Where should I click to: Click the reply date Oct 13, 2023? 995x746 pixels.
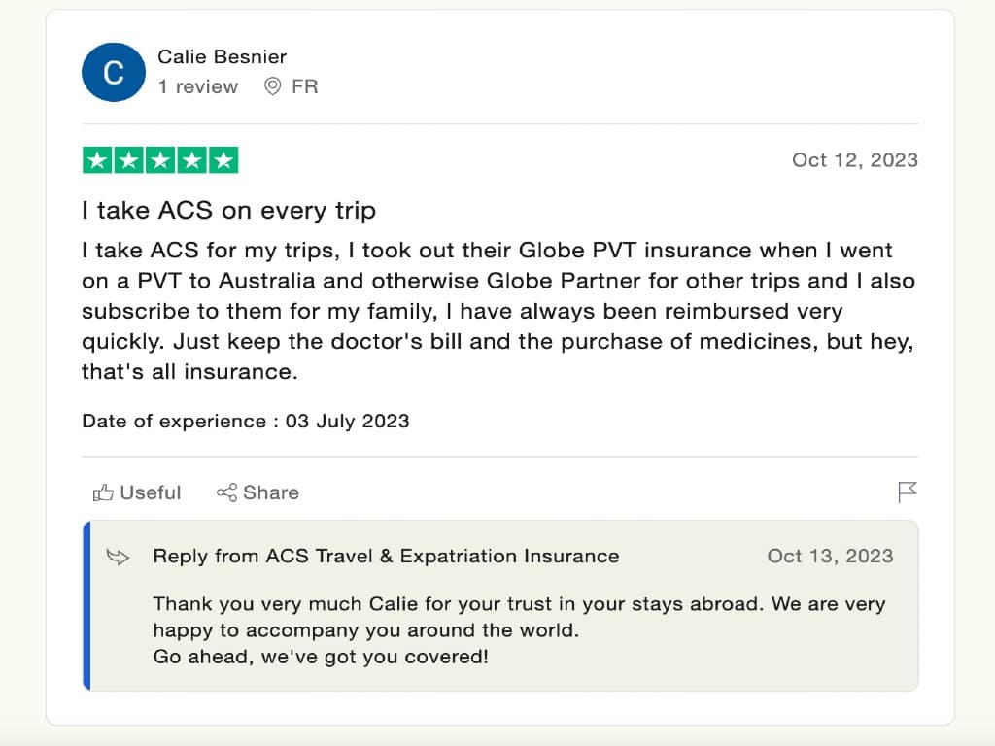(831, 557)
